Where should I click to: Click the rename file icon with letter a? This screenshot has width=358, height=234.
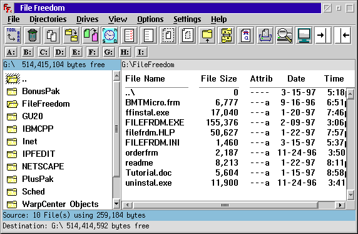(x=245, y=35)
